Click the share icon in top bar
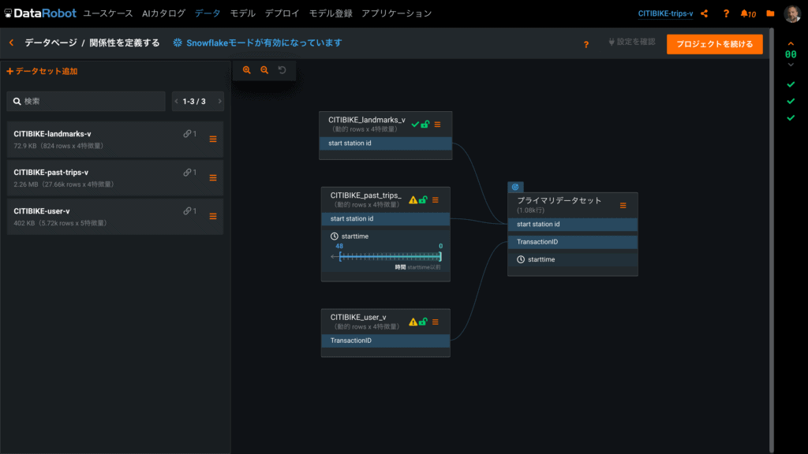The height and width of the screenshot is (454, 808). (x=704, y=13)
